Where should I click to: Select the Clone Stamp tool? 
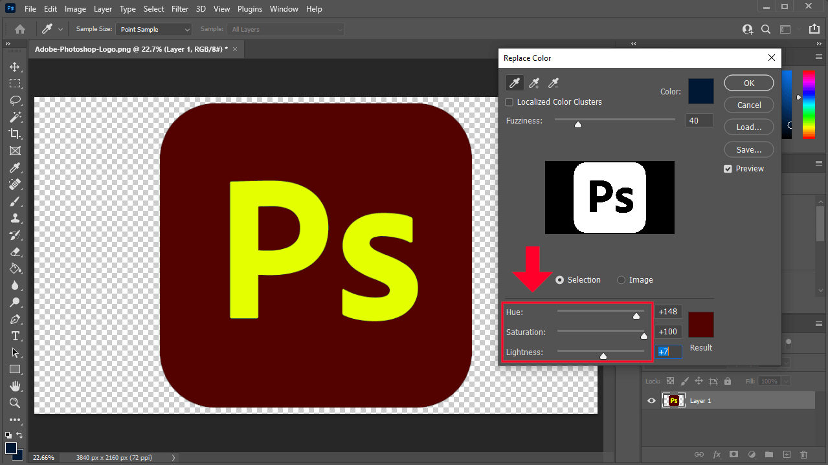(15, 218)
